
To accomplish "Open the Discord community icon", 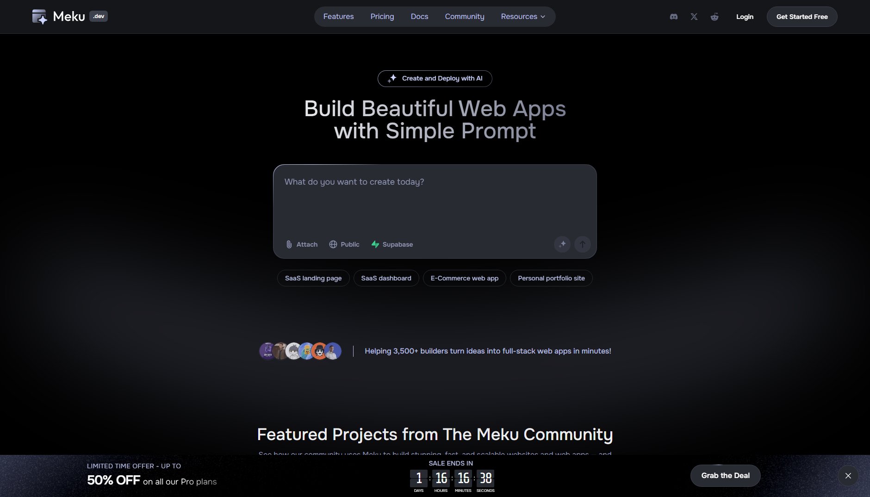I will 674,17.
